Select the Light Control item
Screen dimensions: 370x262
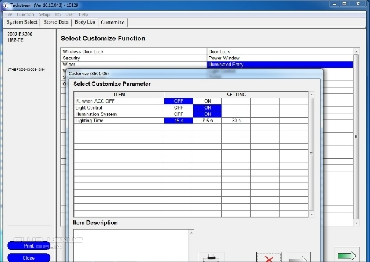(119, 108)
